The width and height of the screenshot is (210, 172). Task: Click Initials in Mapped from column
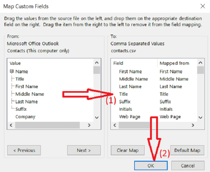(166, 109)
